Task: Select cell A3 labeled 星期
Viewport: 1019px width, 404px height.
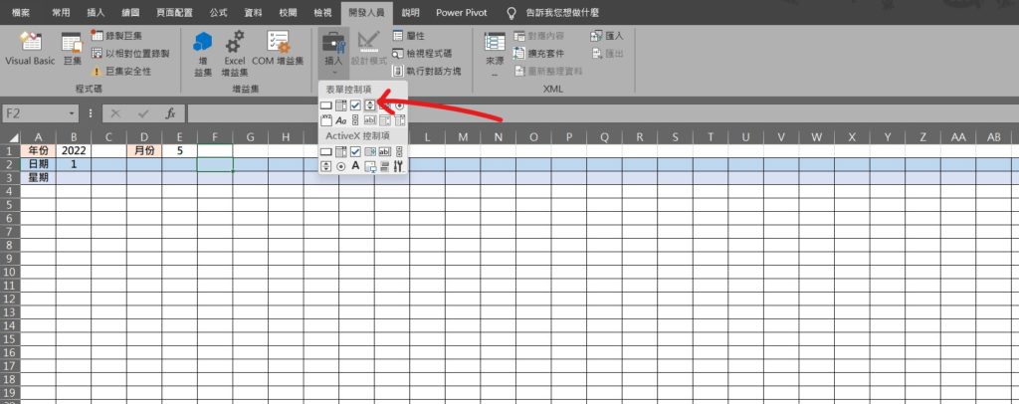Action: [39, 177]
